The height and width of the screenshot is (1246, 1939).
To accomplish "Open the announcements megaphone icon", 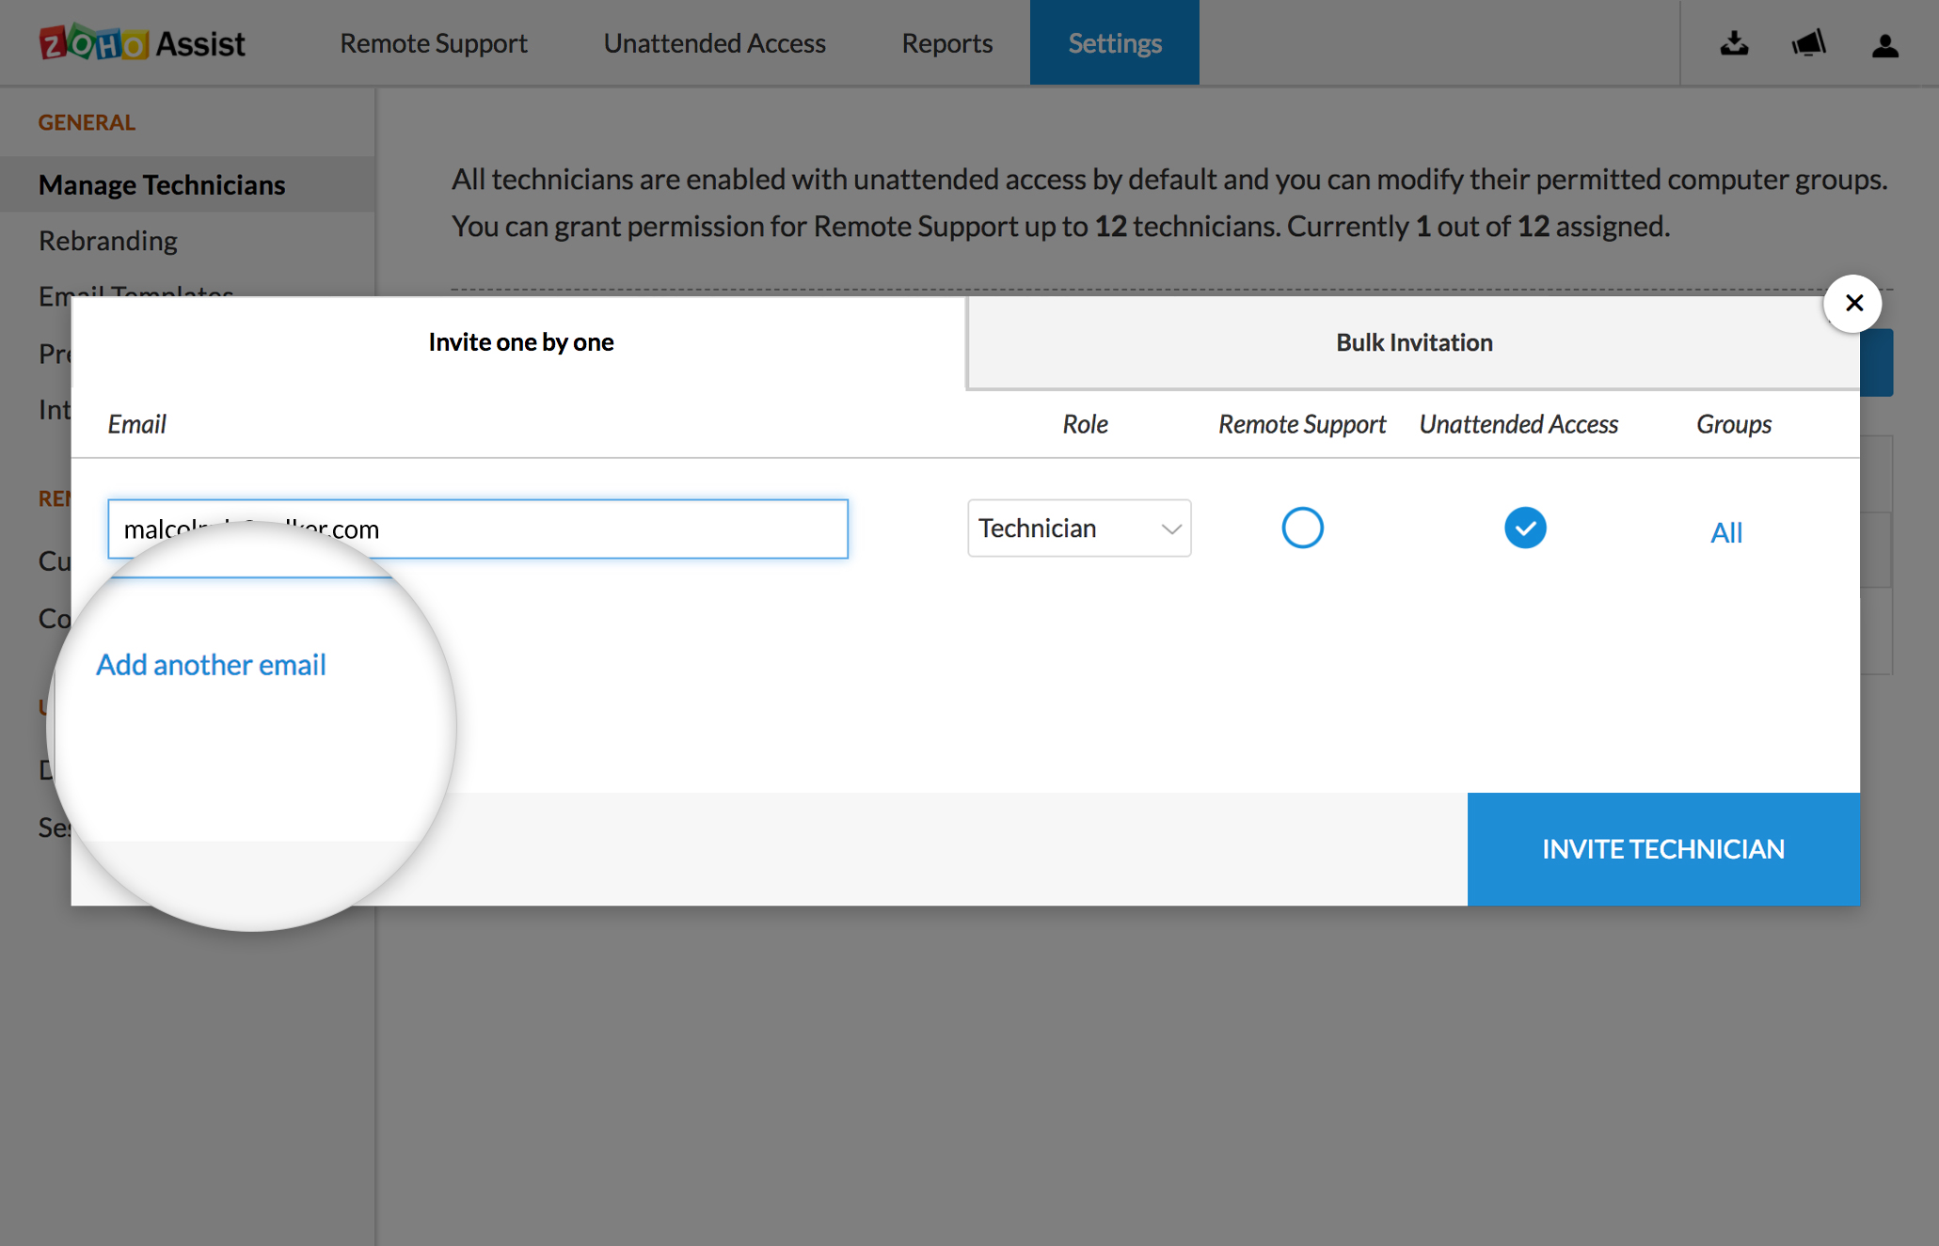I will click(1808, 43).
